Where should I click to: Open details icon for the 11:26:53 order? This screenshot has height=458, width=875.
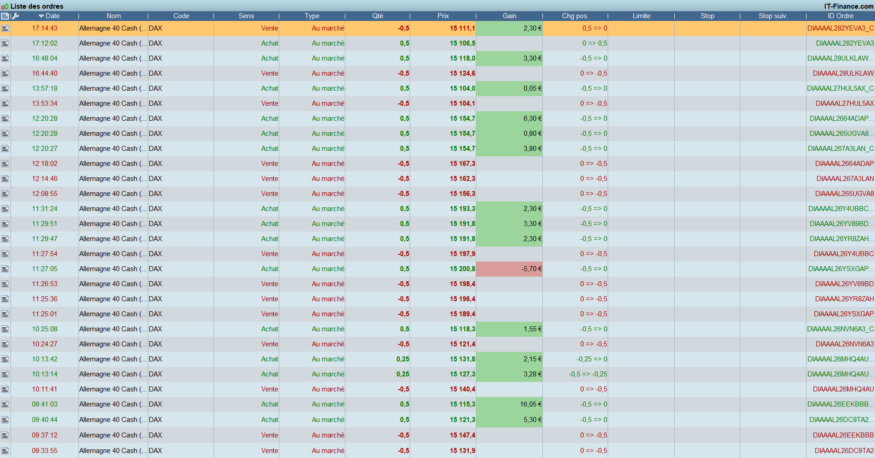[5, 284]
